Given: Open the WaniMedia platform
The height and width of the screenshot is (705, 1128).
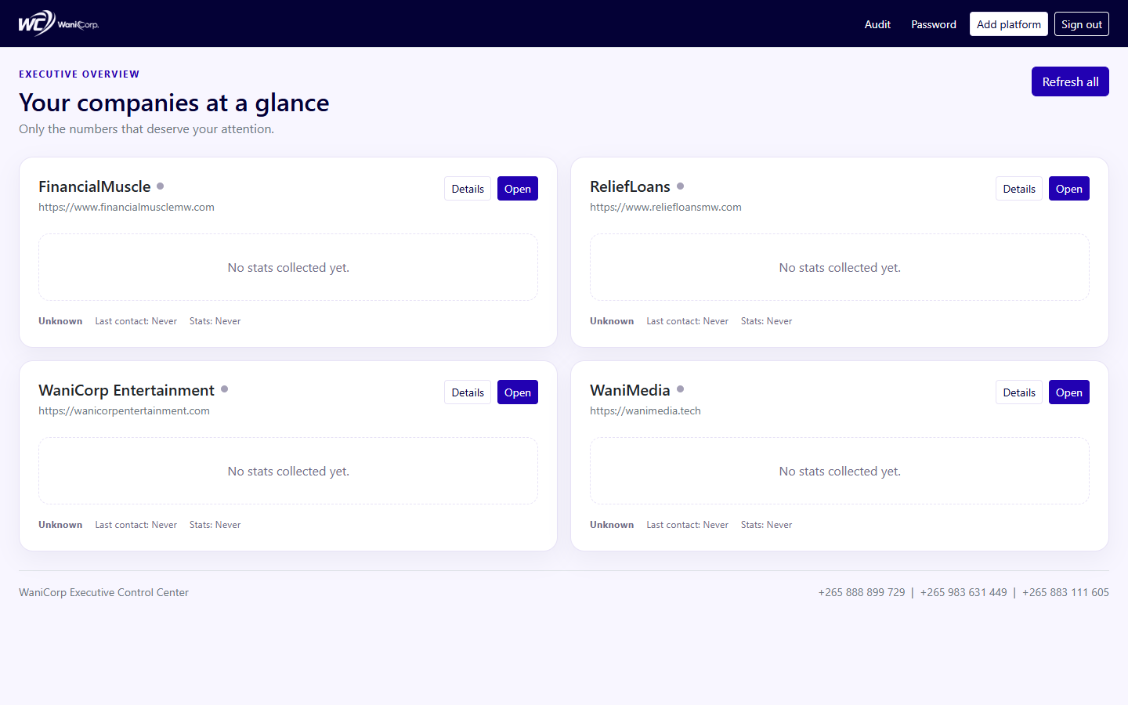Looking at the screenshot, I should coord(1069,392).
